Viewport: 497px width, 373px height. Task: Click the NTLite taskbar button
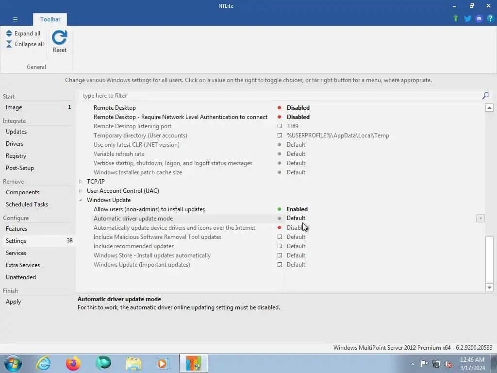coord(194,363)
